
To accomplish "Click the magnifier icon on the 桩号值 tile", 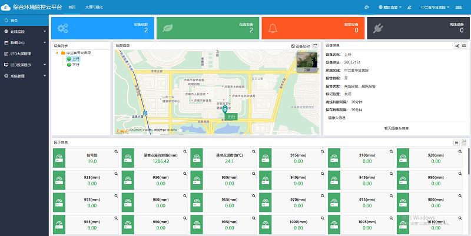I will [116, 152].
